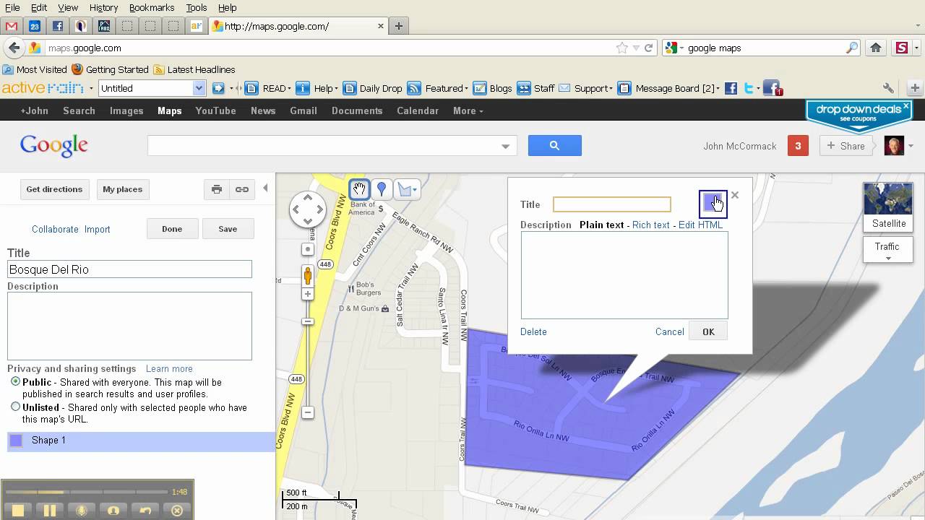Click the red notifications badge showing 3
The width and height of the screenshot is (925, 520).
798,146
